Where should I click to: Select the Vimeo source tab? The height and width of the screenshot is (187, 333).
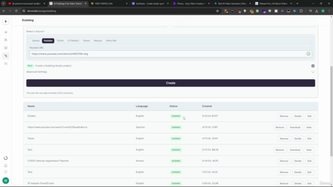86,41
